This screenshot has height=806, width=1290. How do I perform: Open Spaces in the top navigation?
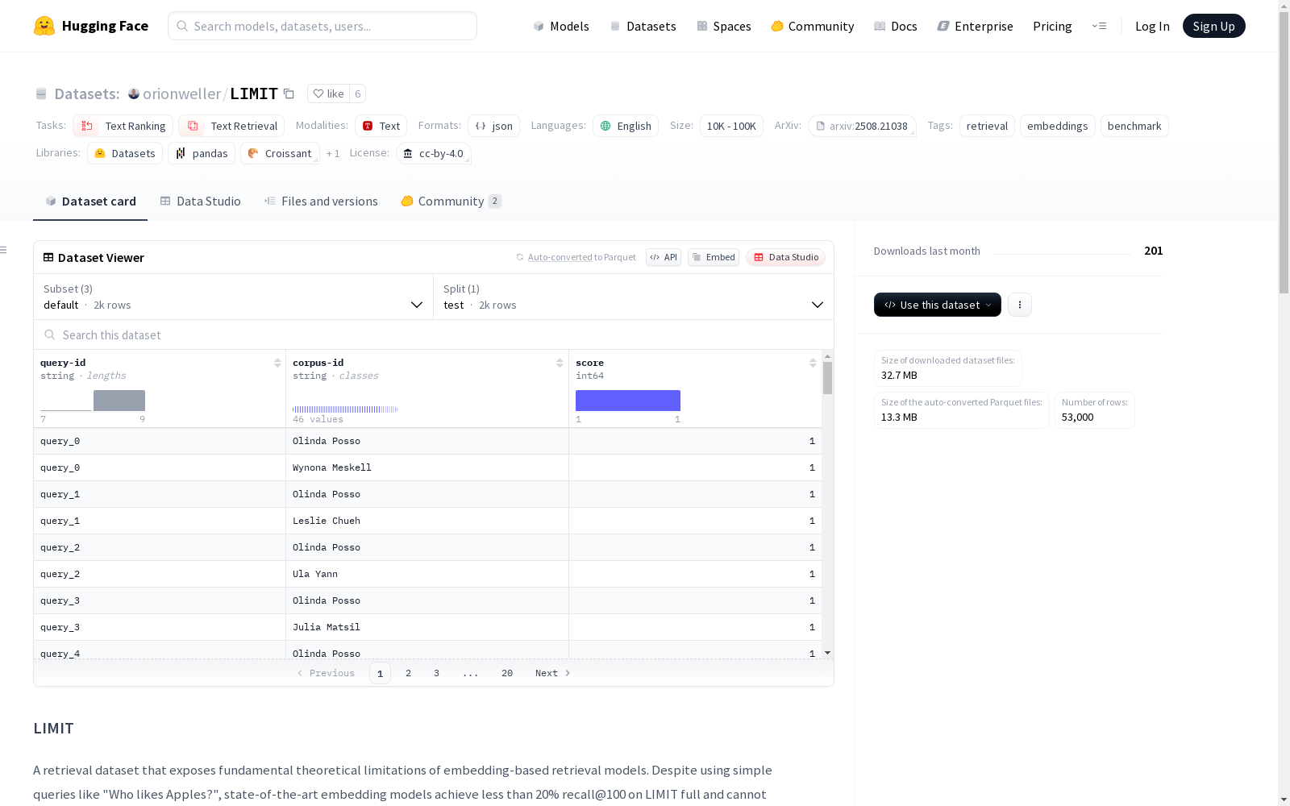point(724,26)
